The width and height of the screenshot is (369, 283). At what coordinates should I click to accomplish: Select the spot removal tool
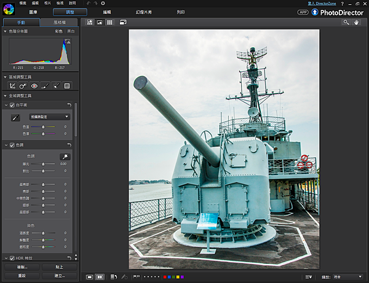coord(23,86)
